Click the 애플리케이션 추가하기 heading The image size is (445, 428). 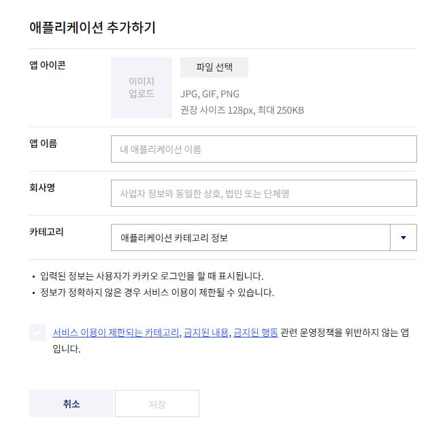(x=93, y=27)
